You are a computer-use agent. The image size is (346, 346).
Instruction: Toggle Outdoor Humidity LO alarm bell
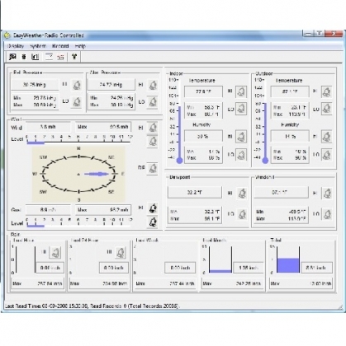(x=327, y=155)
